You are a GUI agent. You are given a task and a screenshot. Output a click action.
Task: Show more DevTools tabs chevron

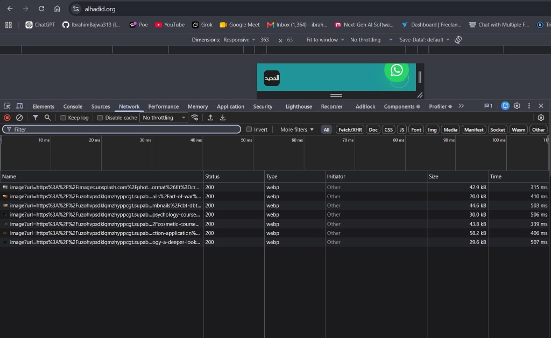click(461, 106)
